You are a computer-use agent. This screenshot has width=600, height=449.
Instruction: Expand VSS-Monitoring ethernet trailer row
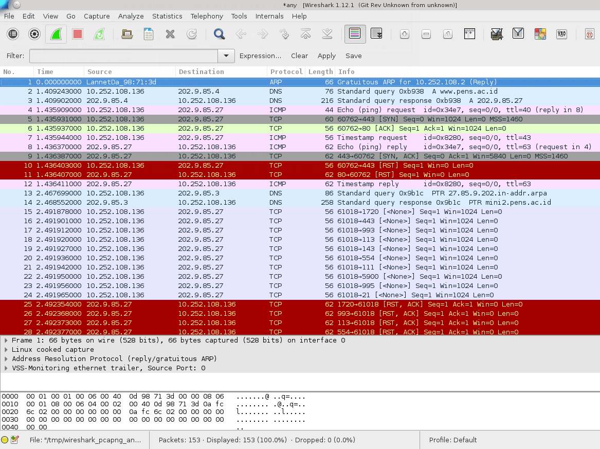[6, 368]
